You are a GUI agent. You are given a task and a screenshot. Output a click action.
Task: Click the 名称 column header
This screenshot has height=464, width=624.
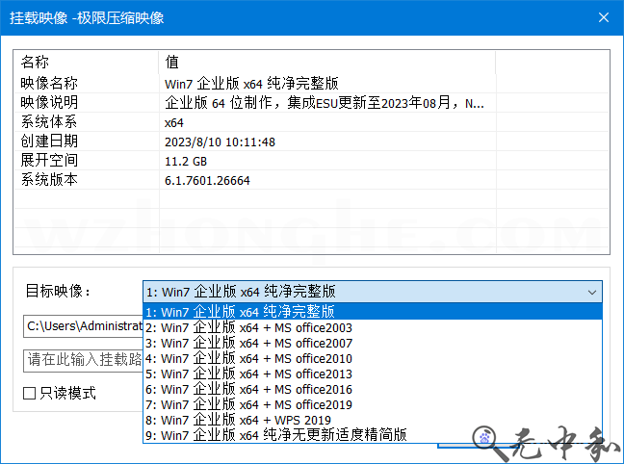point(87,62)
